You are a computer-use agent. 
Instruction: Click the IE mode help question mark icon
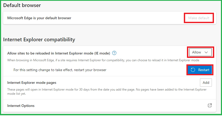(x=114, y=53)
